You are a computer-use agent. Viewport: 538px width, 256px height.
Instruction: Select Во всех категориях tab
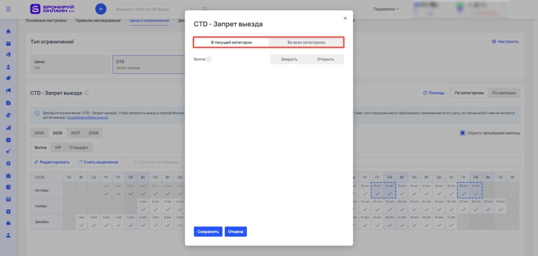306,43
